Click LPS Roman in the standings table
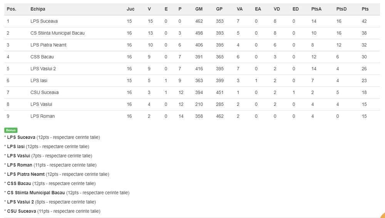The image size is (385, 218). [x=42, y=116]
